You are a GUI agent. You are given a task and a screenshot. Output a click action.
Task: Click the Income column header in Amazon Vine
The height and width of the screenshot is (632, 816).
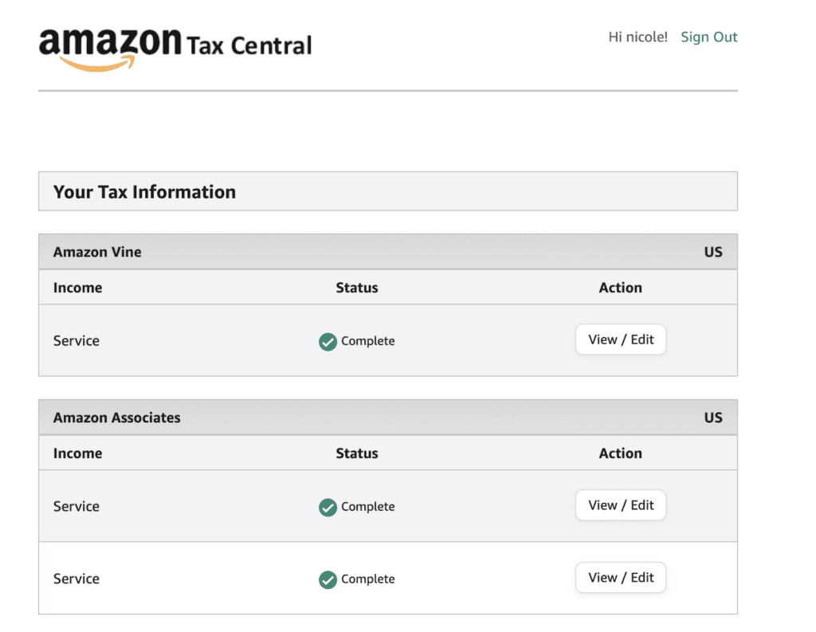(77, 287)
